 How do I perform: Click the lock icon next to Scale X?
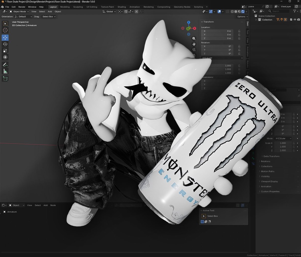[294, 143]
